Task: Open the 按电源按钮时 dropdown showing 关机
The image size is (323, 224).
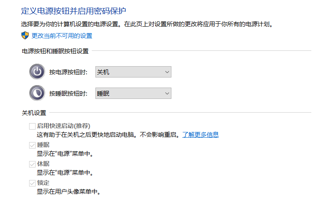Action: click(133, 72)
